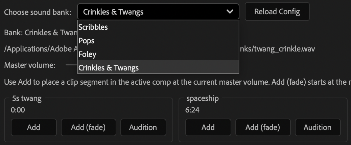
Task: Add the 5s twang clip
Action: coord(33,127)
